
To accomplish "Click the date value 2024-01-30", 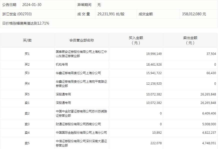I will (x=32, y=5).
